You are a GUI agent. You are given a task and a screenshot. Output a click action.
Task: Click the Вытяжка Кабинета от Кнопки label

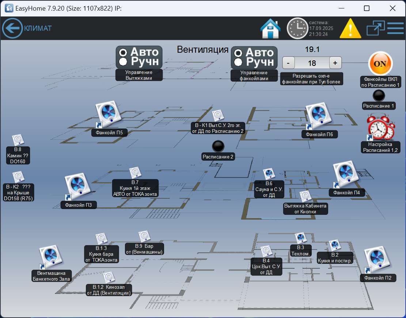pos(306,209)
